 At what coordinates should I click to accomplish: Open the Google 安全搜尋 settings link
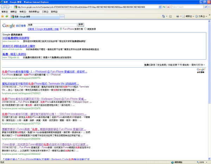tap(43, 29)
